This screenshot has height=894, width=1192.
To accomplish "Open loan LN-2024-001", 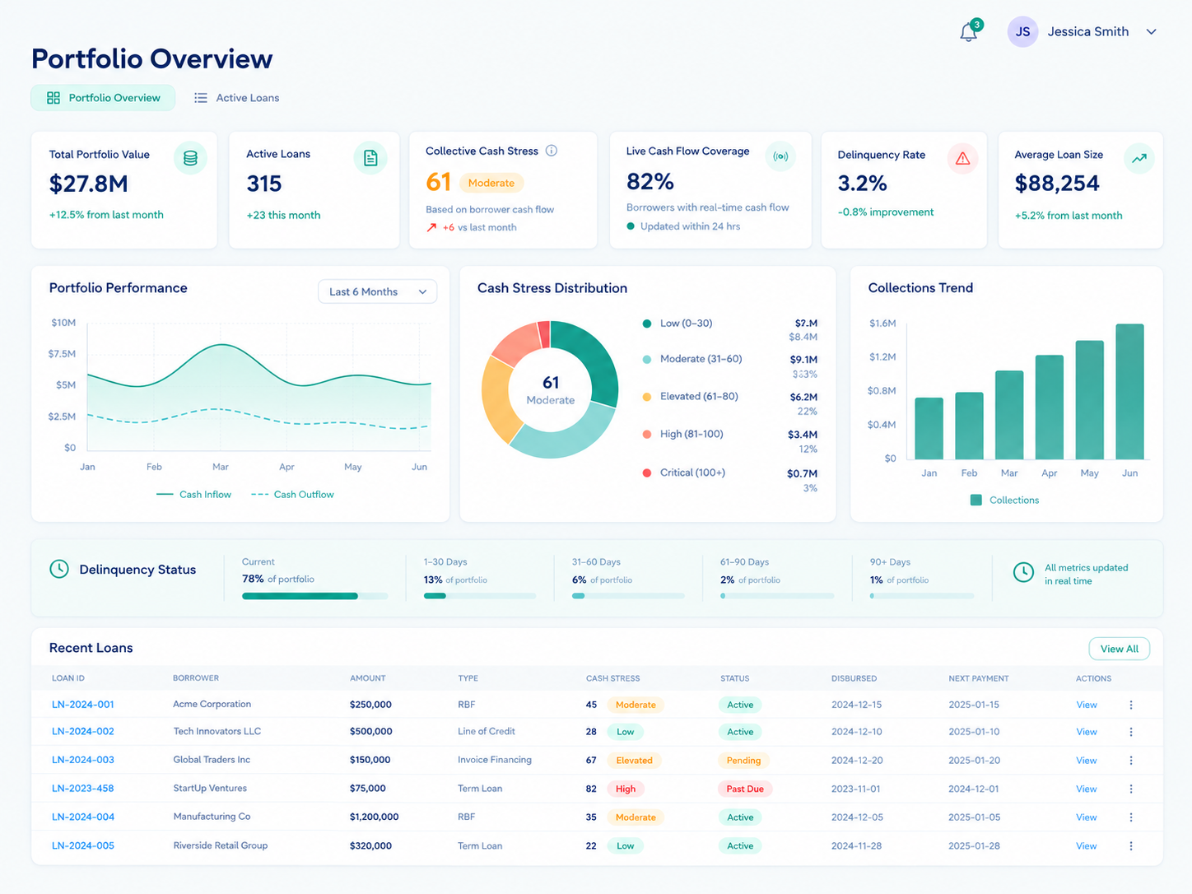I will click(x=83, y=705).
